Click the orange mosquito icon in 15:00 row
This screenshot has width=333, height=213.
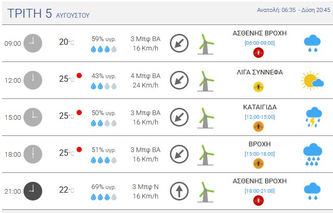click(x=258, y=127)
